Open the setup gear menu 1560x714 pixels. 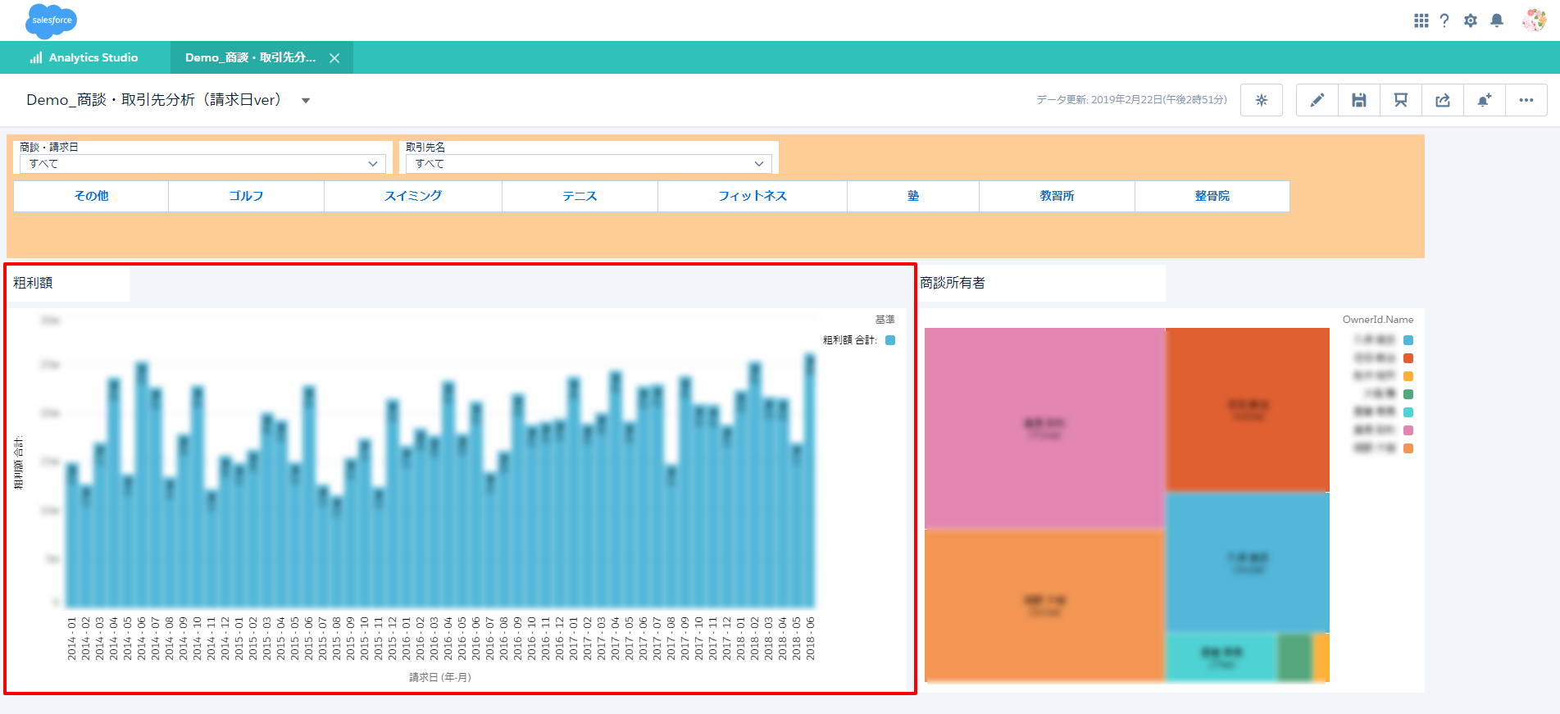tap(1471, 20)
